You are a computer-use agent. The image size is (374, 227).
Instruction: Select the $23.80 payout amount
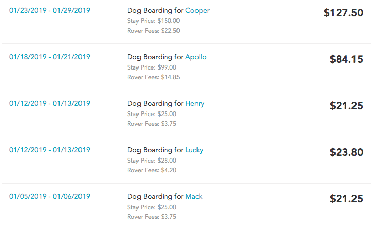346,152
